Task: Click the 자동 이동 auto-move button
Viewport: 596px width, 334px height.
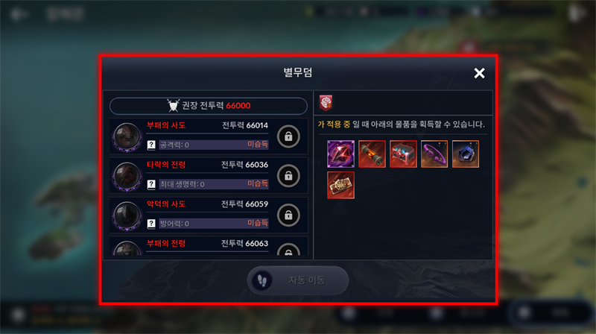Action: pyautogui.click(x=298, y=280)
